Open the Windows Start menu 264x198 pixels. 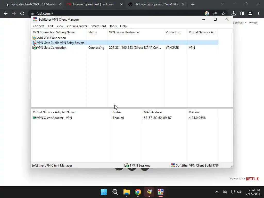pyautogui.click(x=104, y=192)
